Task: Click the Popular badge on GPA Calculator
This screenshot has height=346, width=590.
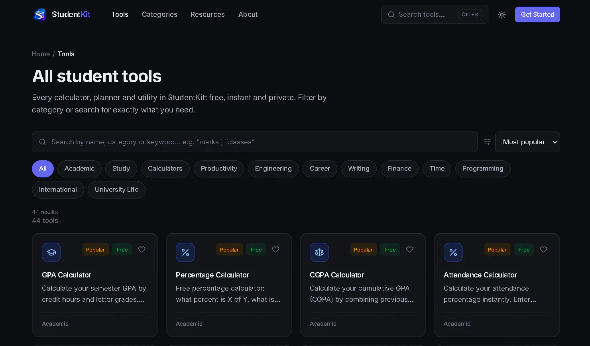Action: click(96, 250)
